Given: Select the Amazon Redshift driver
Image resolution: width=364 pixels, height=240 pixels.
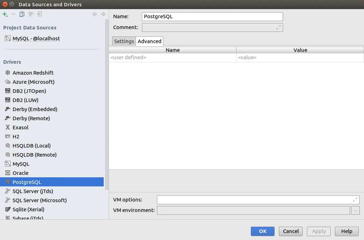Looking at the screenshot, I should click(52, 73).
